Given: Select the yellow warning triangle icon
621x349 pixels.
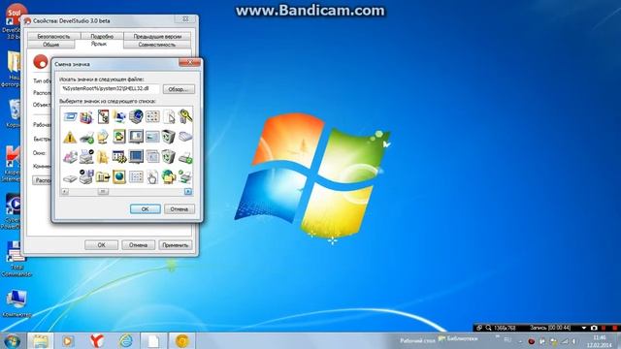Looking at the screenshot, I should pos(70,137).
